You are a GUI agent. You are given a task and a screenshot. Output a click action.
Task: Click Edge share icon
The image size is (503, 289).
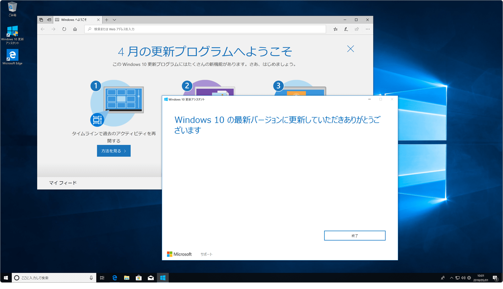pos(357,29)
